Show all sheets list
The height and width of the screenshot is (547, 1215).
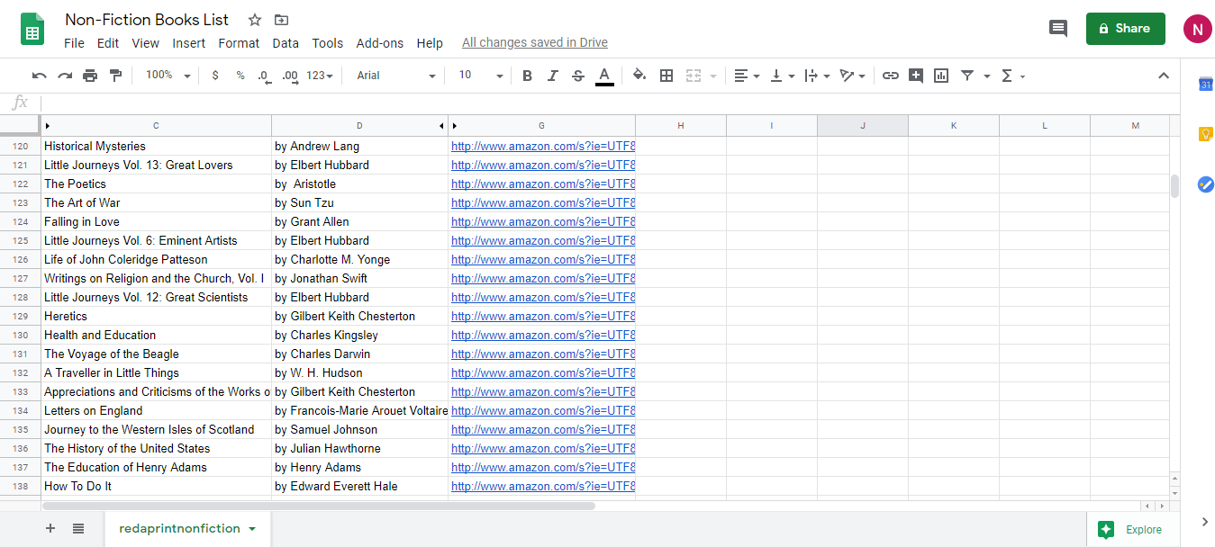(78, 528)
